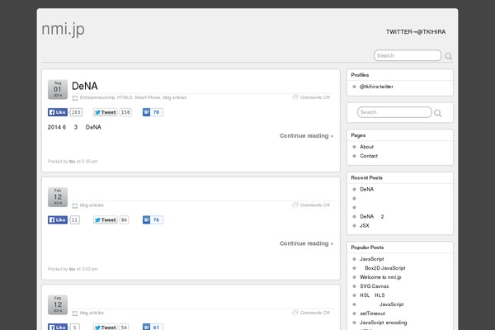The width and height of the screenshot is (495, 330).
Task: Click the header search magnifier icon
Action: (x=448, y=56)
